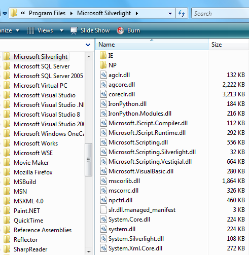Select System.Xml.Core.dll file icon

coord(103,248)
